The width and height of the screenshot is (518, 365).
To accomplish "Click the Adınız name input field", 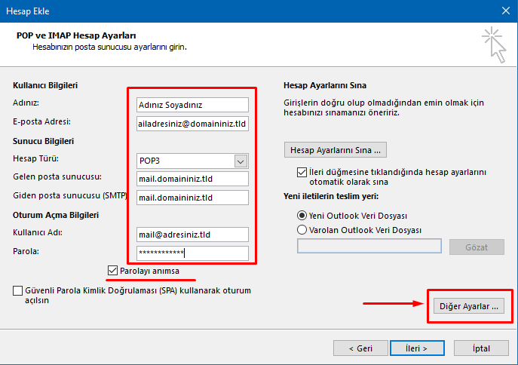I will (192, 105).
